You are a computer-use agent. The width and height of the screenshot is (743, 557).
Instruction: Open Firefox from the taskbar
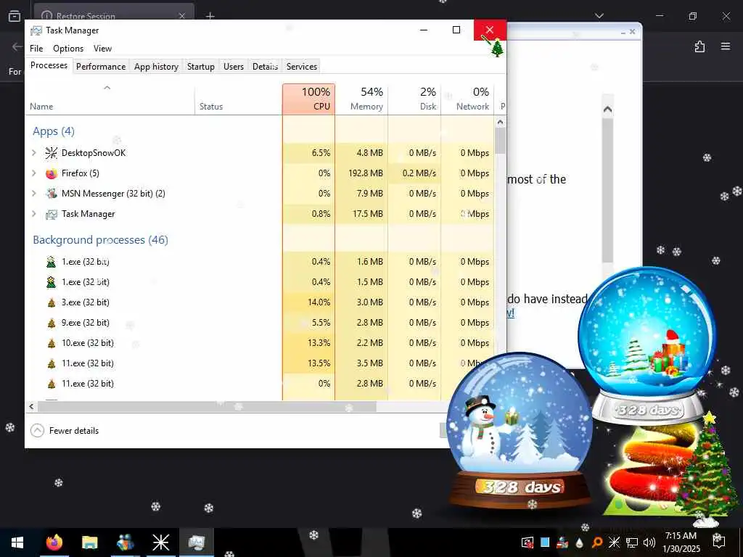[x=54, y=542]
